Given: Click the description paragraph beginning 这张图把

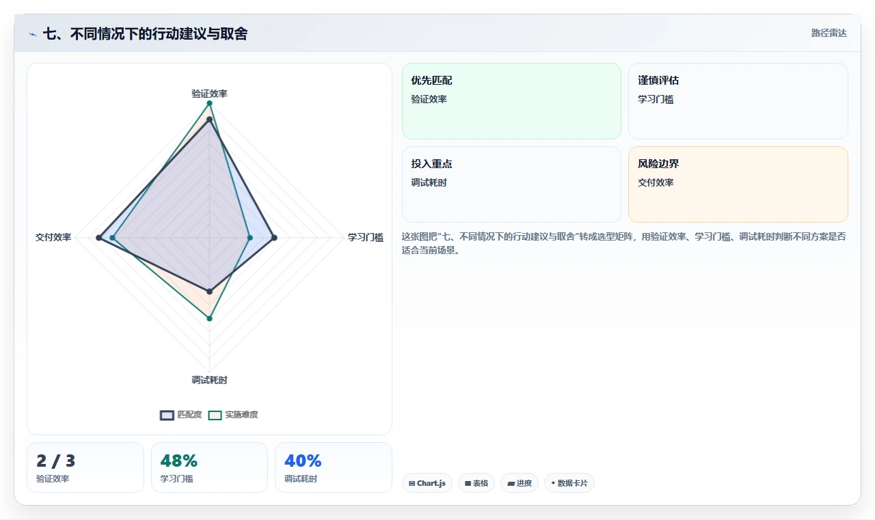Looking at the screenshot, I should (624, 243).
